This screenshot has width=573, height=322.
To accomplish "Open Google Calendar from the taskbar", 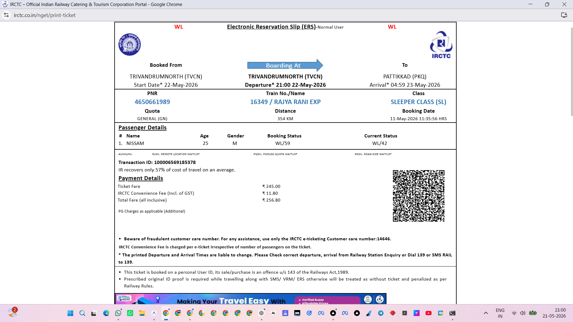I will tap(440, 313).
